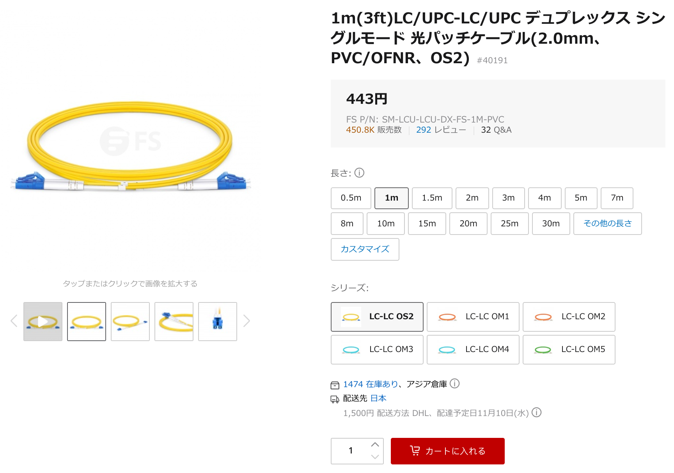
Task: Select the 10m length option
Action: [386, 224]
